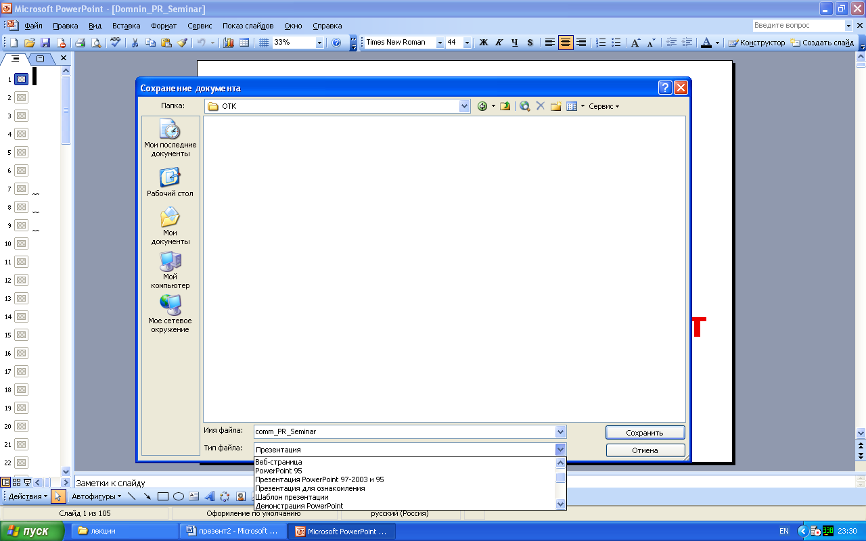The image size is (866, 541).
Task: Click the Конструктор button
Action: point(756,43)
